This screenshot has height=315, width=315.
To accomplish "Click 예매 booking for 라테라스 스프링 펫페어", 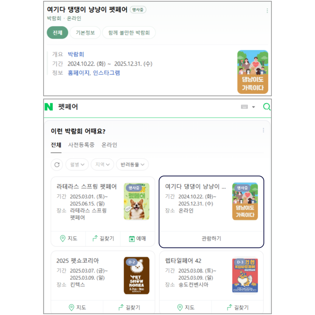I will [x=137, y=239].
